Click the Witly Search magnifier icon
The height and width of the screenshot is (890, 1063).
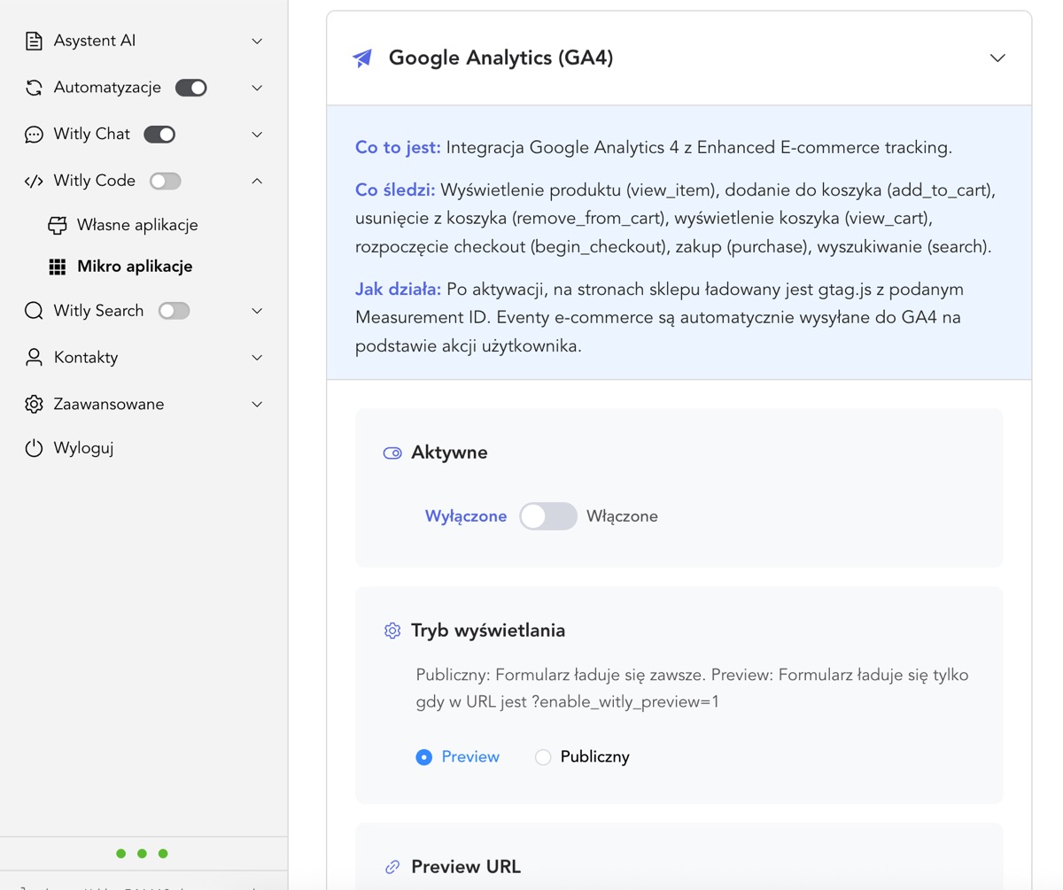(x=33, y=310)
